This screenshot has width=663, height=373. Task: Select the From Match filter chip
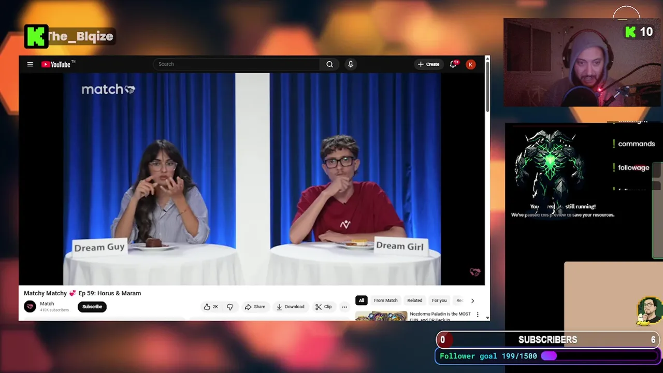click(x=386, y=300)
